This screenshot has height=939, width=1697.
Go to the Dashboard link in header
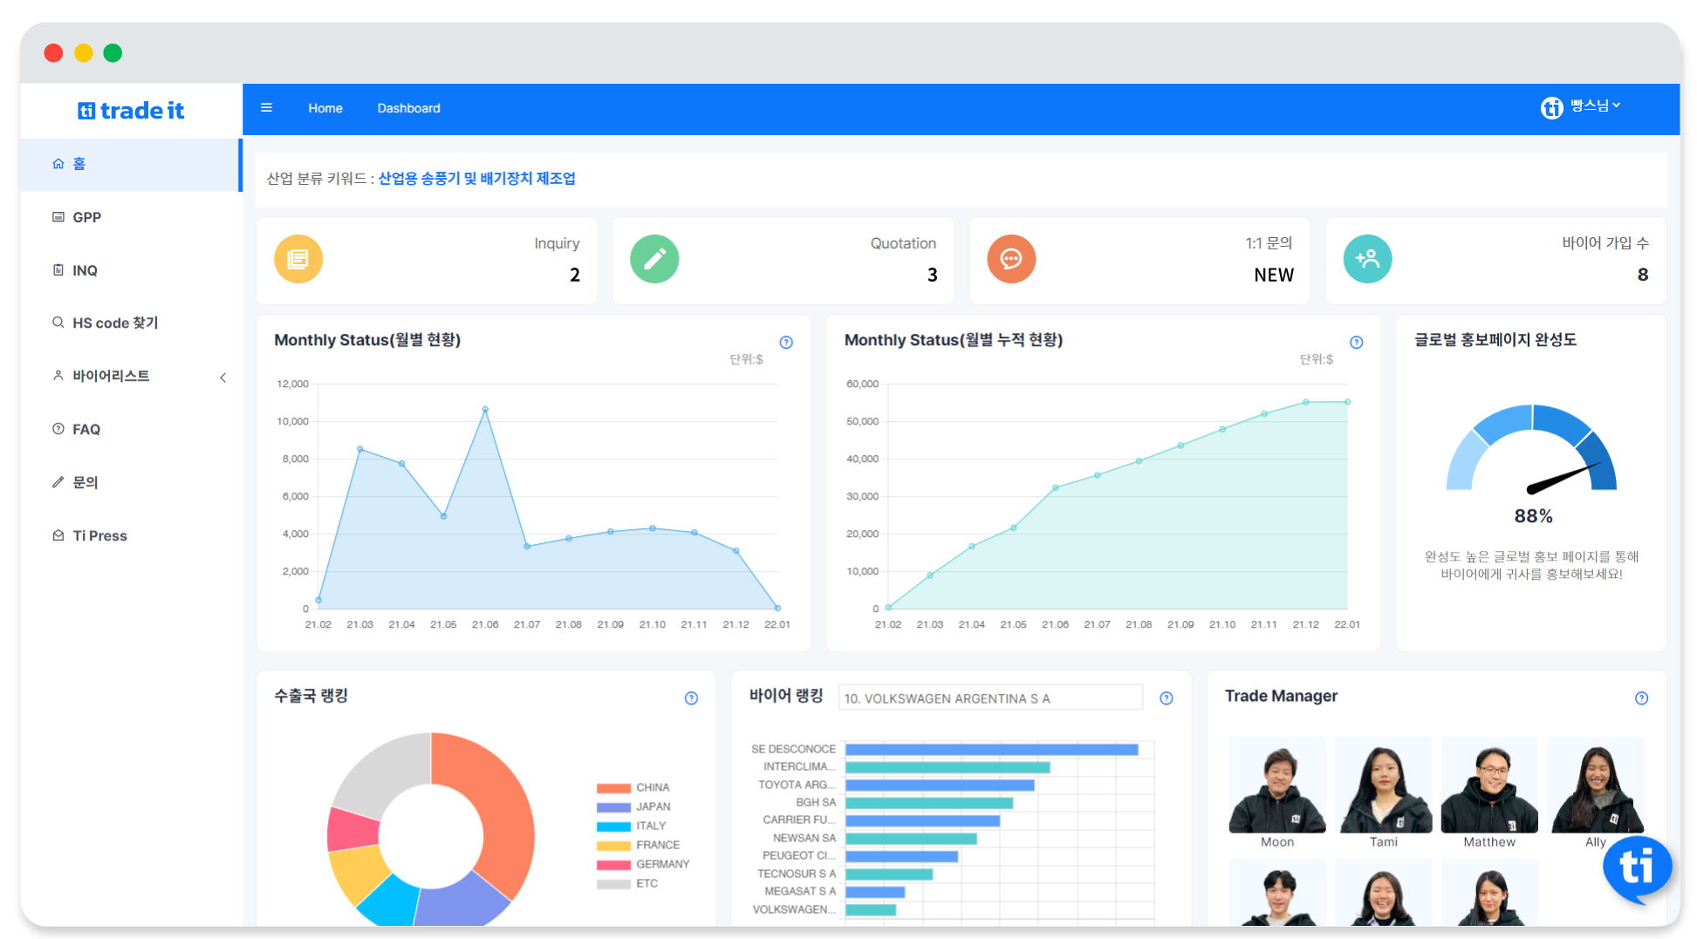click(x=408, y=108)
